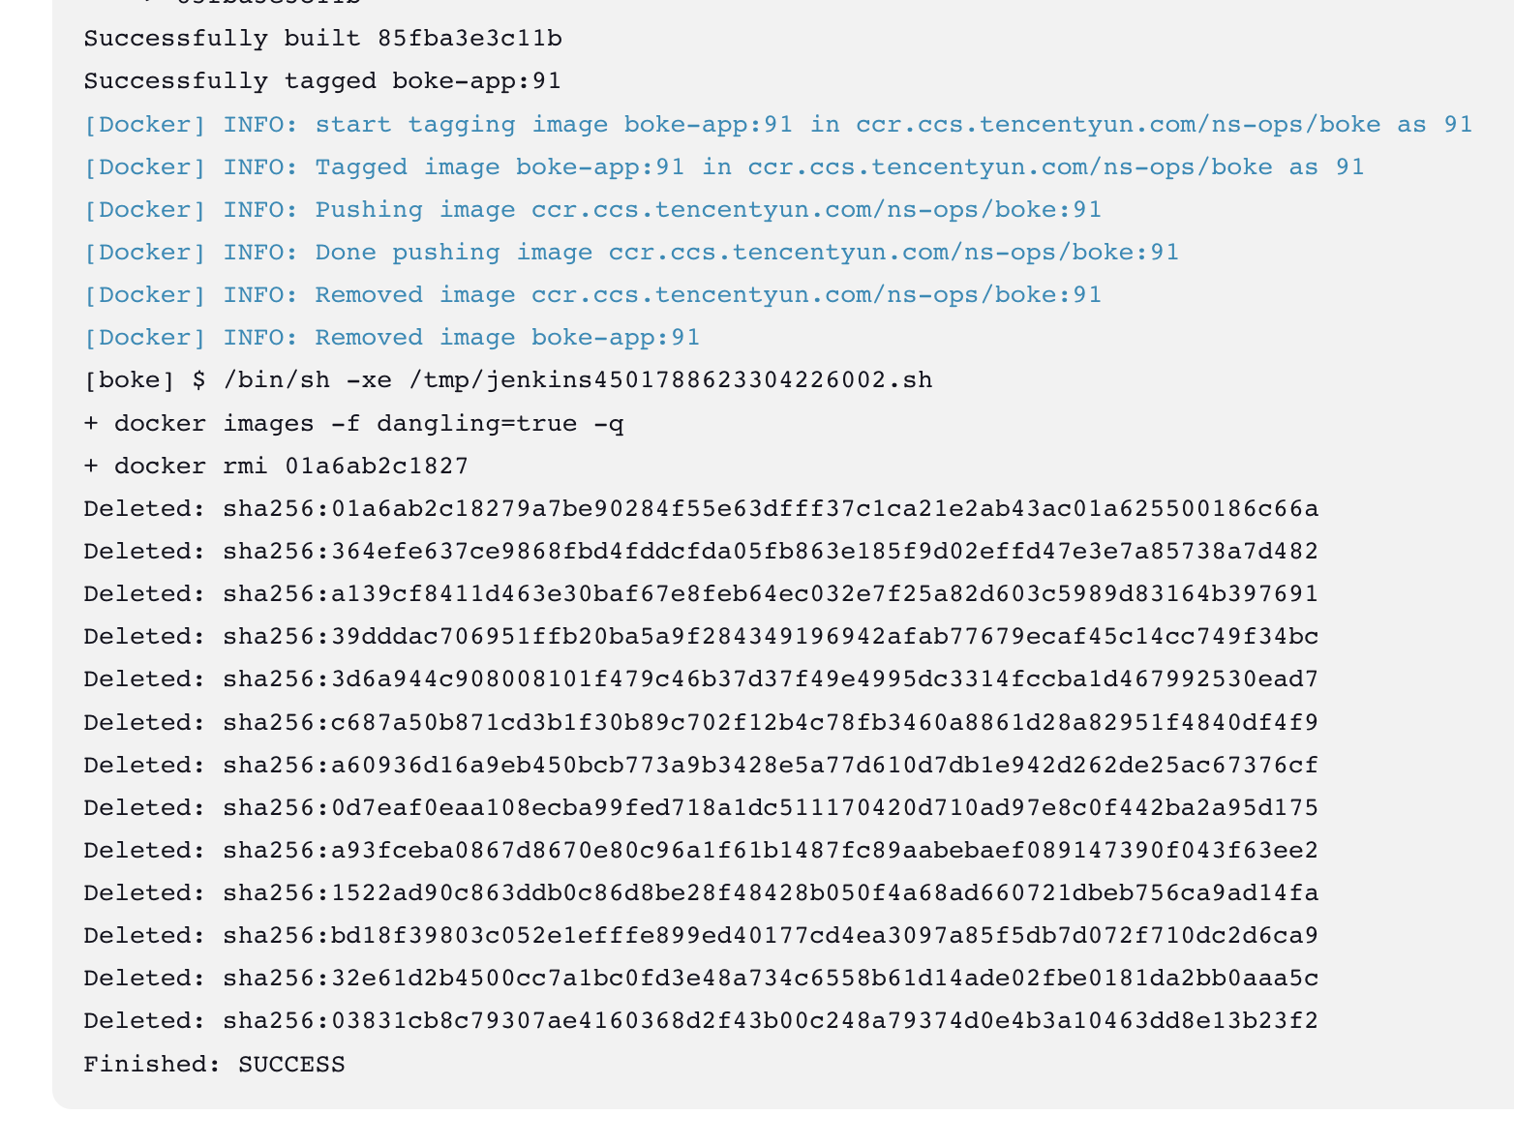Image resolution: width=1514 pixels, height=1146 pixels.
Task: Click the 'docker rmi 01a6ab2c1827' command line
Action: click(x=276, y=467)
